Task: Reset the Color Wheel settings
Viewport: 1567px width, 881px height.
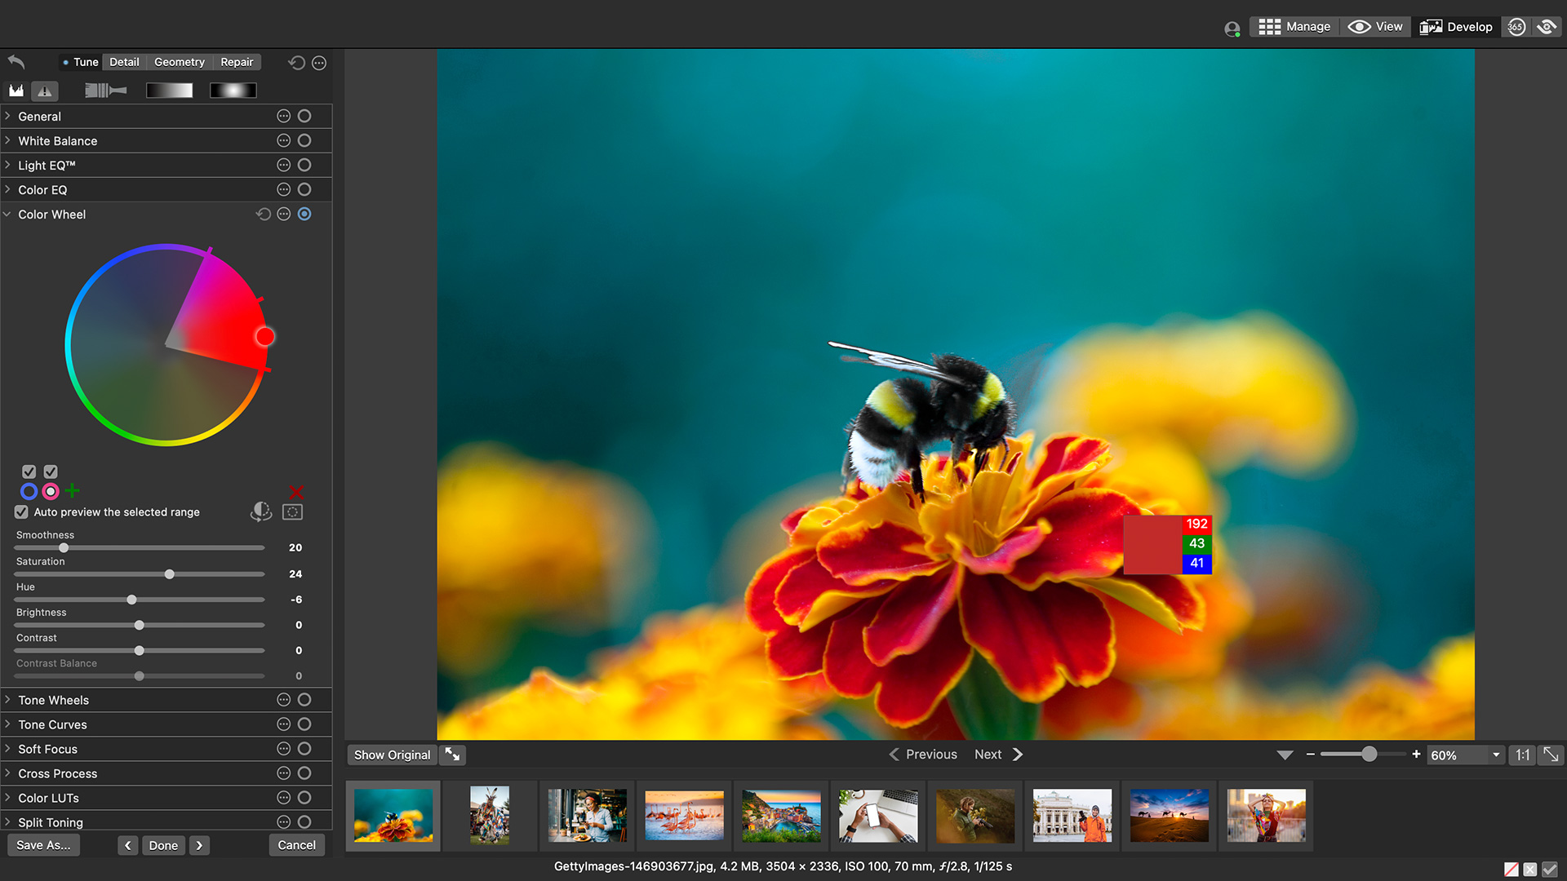Action: pyautogui.click(x=263, y=214)
